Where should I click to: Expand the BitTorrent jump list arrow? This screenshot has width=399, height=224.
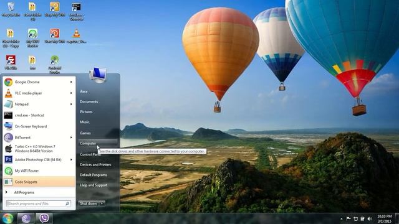[x=71, y=138]
